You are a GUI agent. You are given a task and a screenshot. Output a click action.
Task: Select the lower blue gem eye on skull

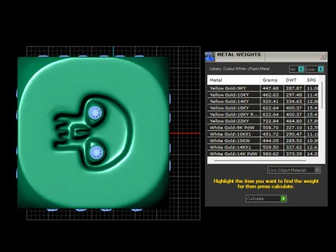point(96,153)
